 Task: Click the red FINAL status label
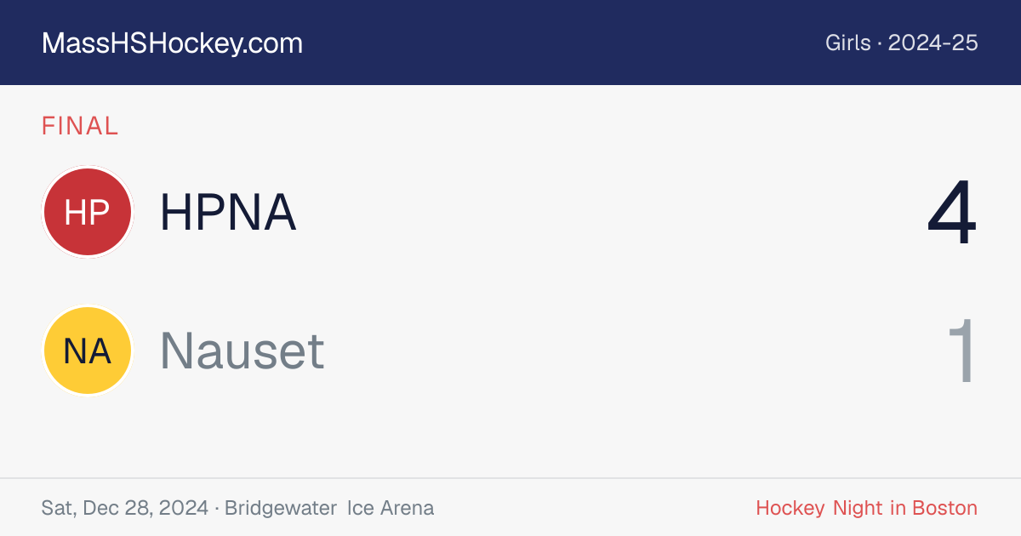pyautogui.click(x=80, y=126)
